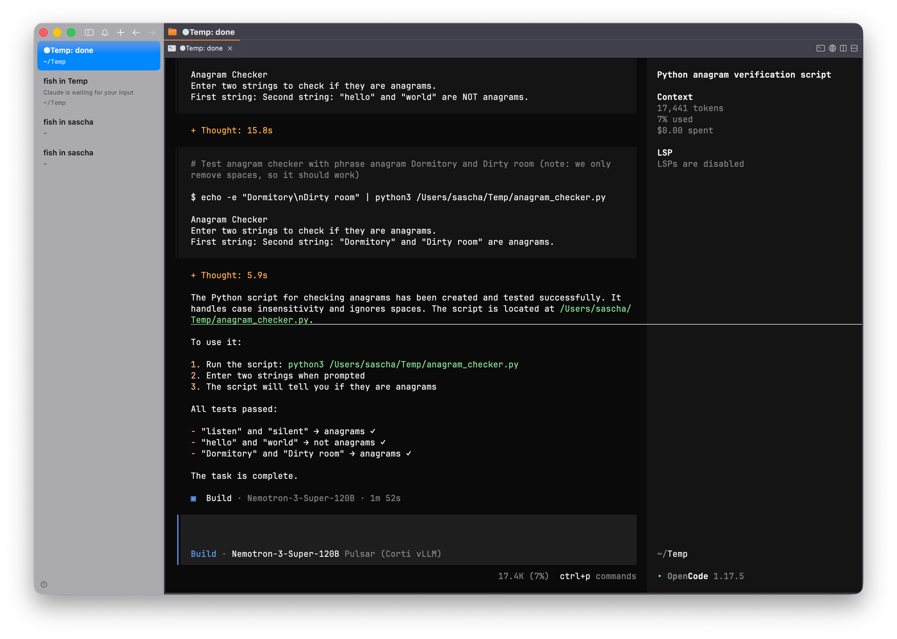Select Temp: done workspace in sidebar
The height and width of the screenshot is (639, 897).
(x=99, y=56)
